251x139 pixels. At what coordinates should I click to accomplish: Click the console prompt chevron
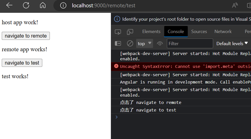116,117
